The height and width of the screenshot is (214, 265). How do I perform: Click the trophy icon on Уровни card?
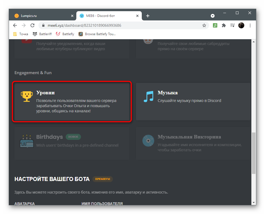pos(26,97)
